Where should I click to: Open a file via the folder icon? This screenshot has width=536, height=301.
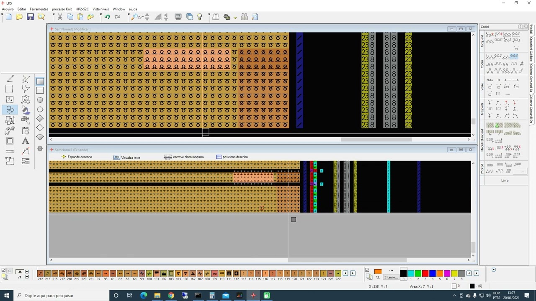coord(19,17)
